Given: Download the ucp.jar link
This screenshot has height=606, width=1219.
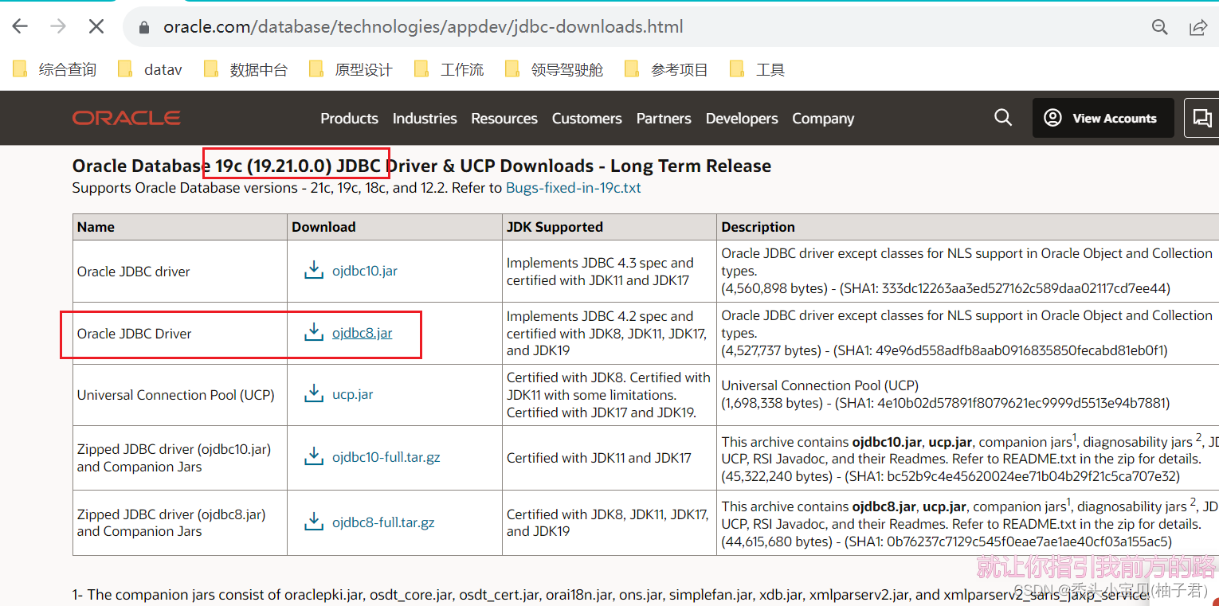Looking at the screenshot, I should (353, 394).
